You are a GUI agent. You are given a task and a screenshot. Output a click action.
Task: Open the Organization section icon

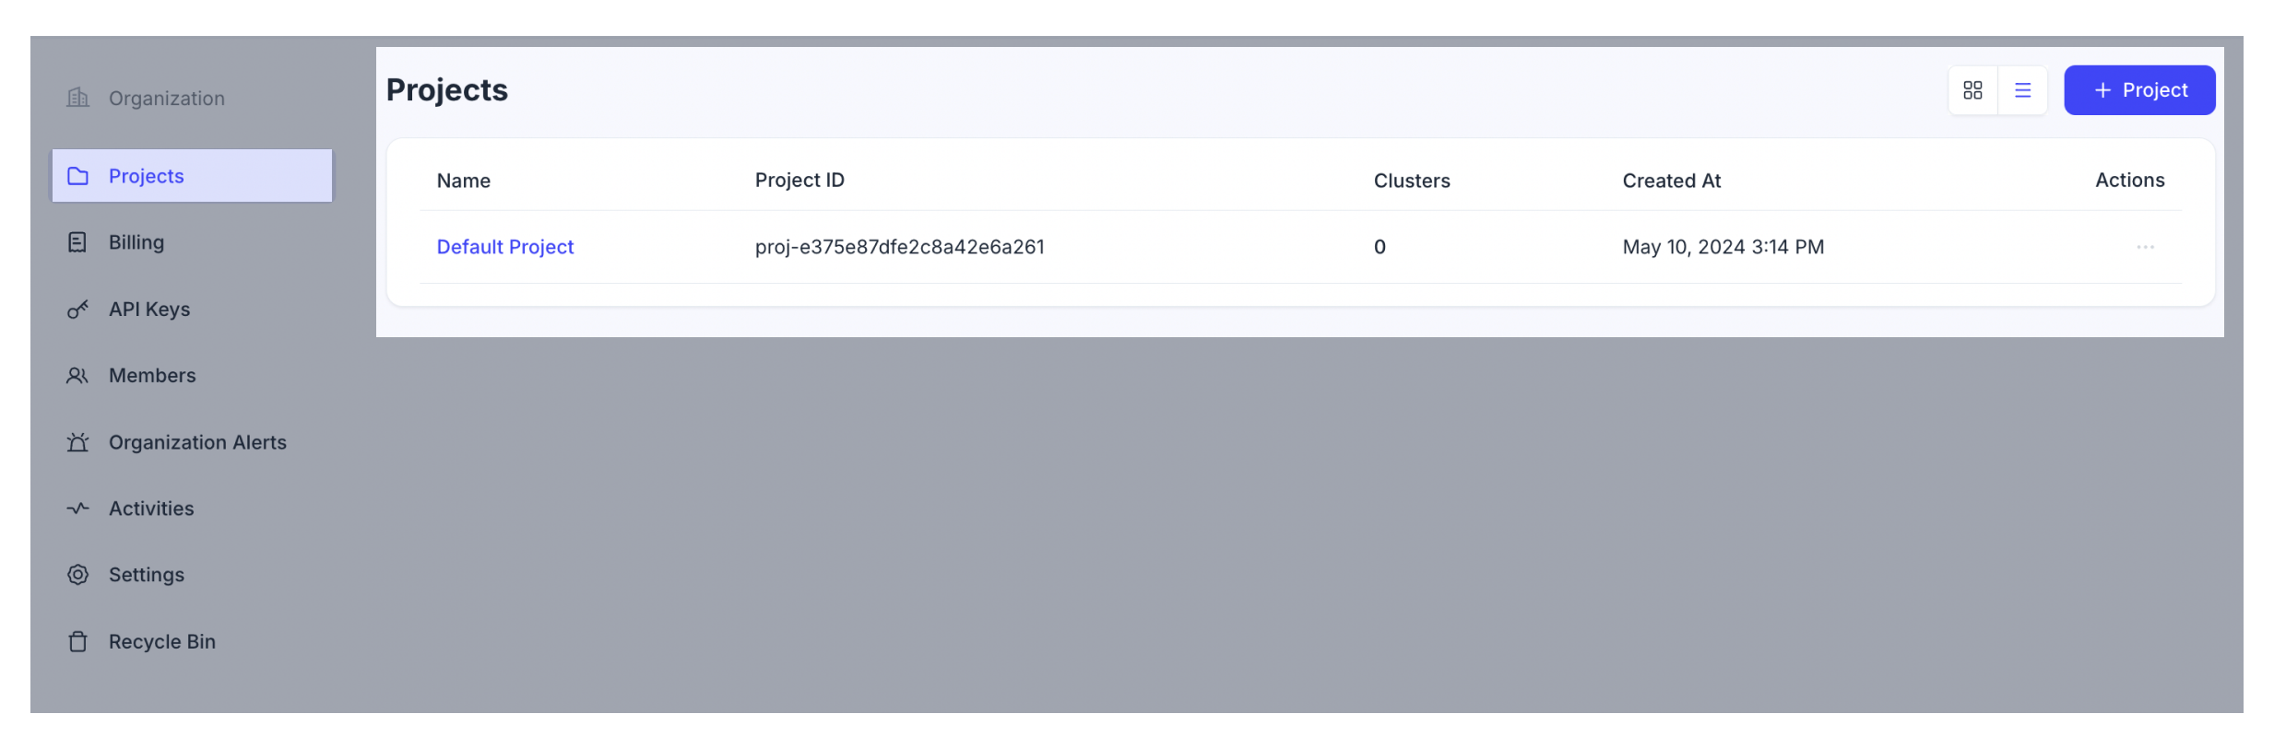[77, 97]
